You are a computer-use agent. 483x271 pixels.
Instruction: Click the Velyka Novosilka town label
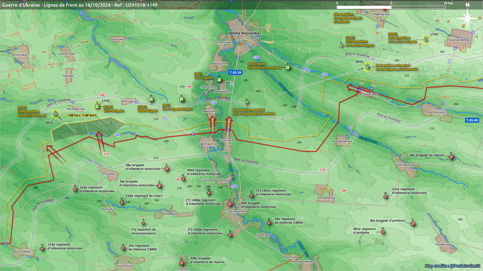tap(244, 33)
